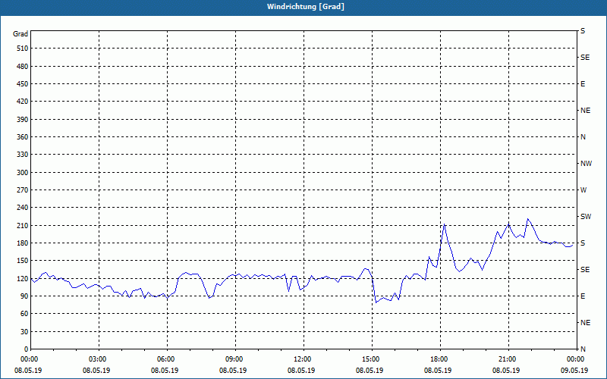
Task: Click the S compass label level with 180
Action: (x=583, y=243)
